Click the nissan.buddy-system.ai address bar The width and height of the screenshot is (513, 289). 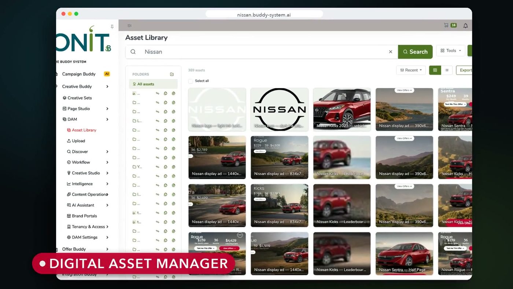[264, 15]
